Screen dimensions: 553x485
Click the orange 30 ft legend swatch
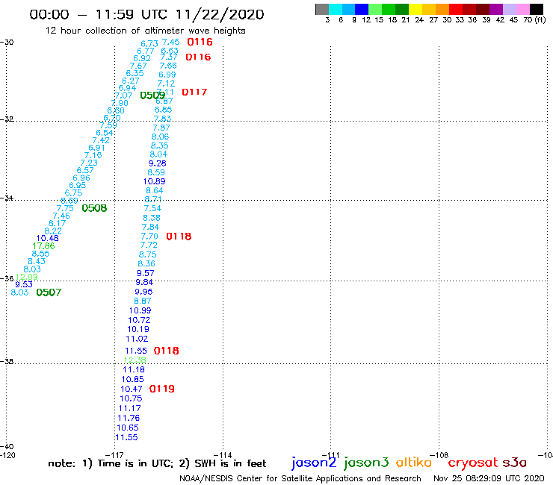(x=442, y=9)
